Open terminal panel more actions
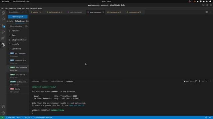213x119 pixels. [203, 81]
